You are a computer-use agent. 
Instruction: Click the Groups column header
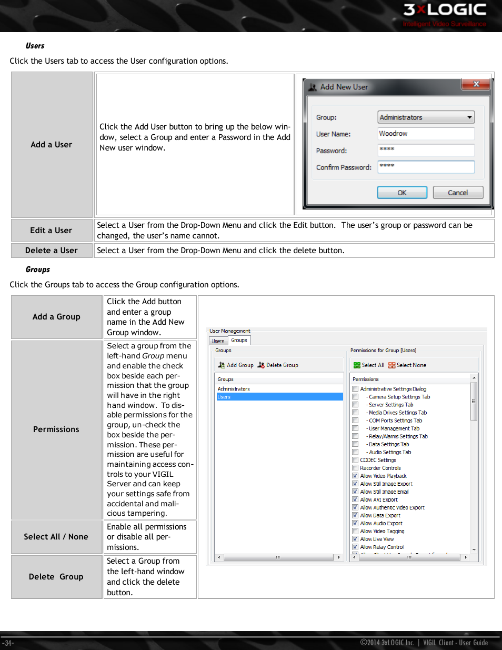279,379
